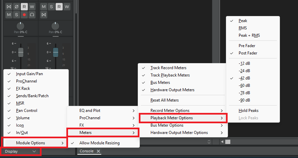Select RMS meter mode
The width and height of the screenshot is (298, 158).
click(243, 28)
